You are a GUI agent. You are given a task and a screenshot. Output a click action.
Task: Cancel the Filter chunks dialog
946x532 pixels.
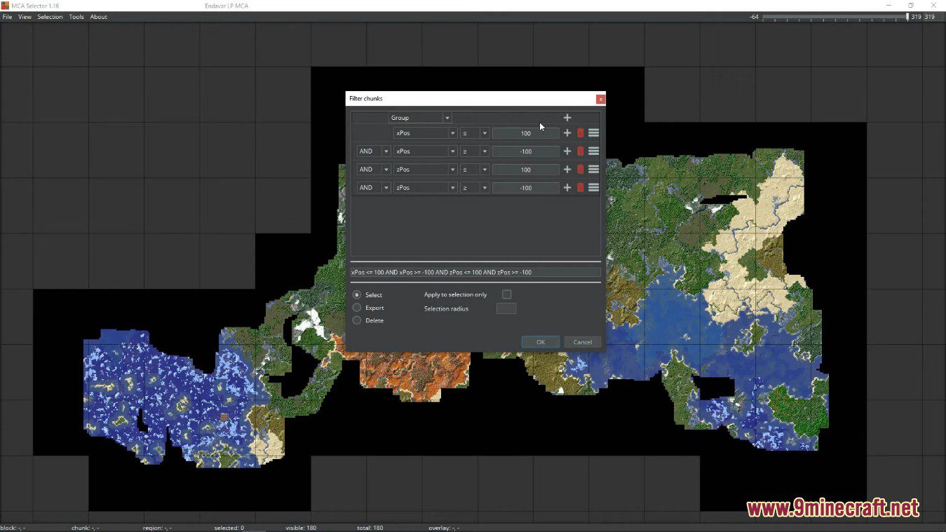click(582, 341)
